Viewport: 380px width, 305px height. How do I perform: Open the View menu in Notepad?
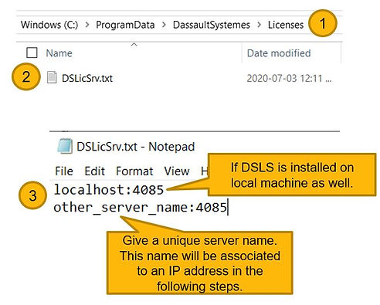[x=177, y=171]
